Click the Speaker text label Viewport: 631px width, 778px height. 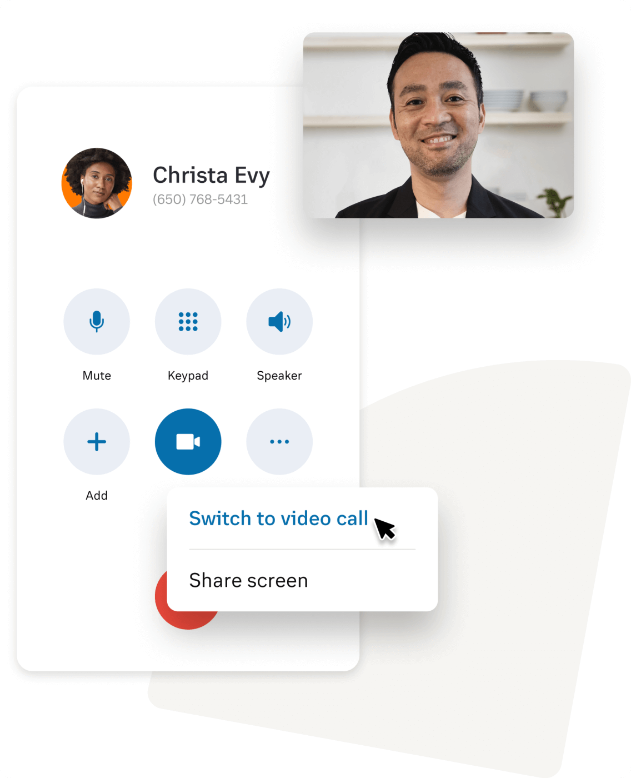[279, 376]
